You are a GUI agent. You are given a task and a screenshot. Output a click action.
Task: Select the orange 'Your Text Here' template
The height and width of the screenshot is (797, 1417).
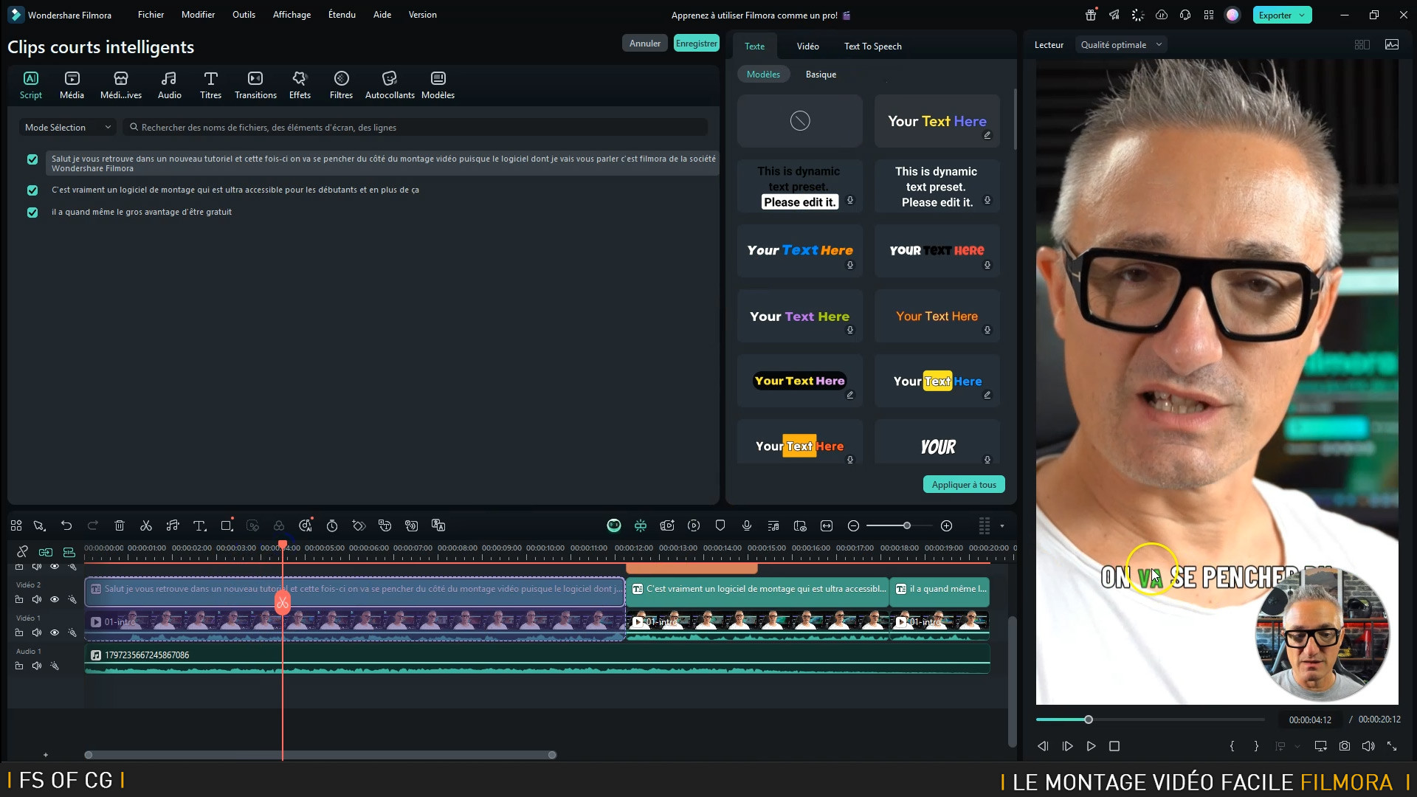[x=937, y=316]
